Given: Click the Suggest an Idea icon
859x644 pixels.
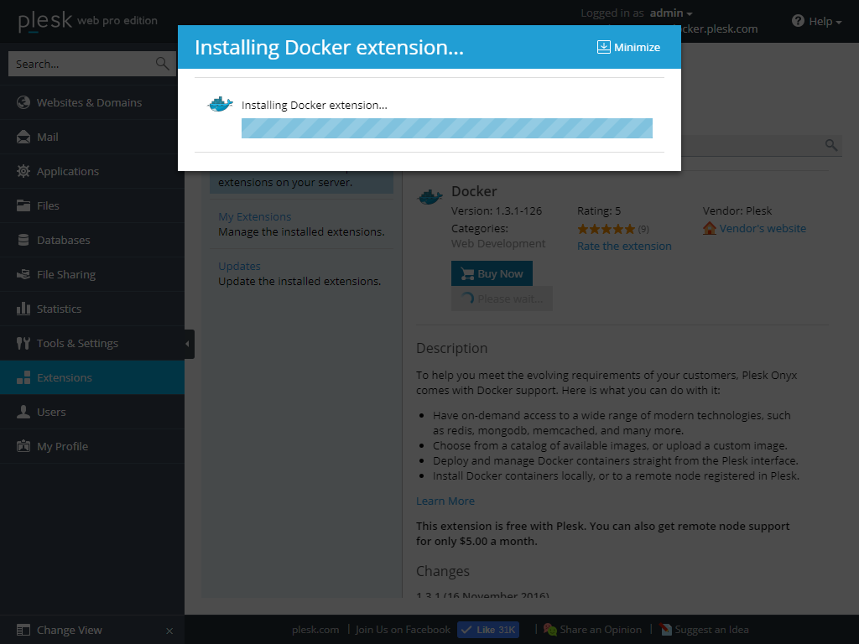Looking at the screenshot, I should (665, 630).
